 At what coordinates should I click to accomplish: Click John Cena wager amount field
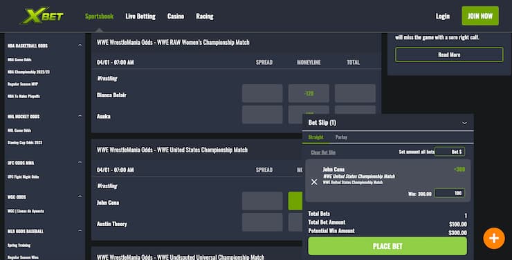coord(450,193)
